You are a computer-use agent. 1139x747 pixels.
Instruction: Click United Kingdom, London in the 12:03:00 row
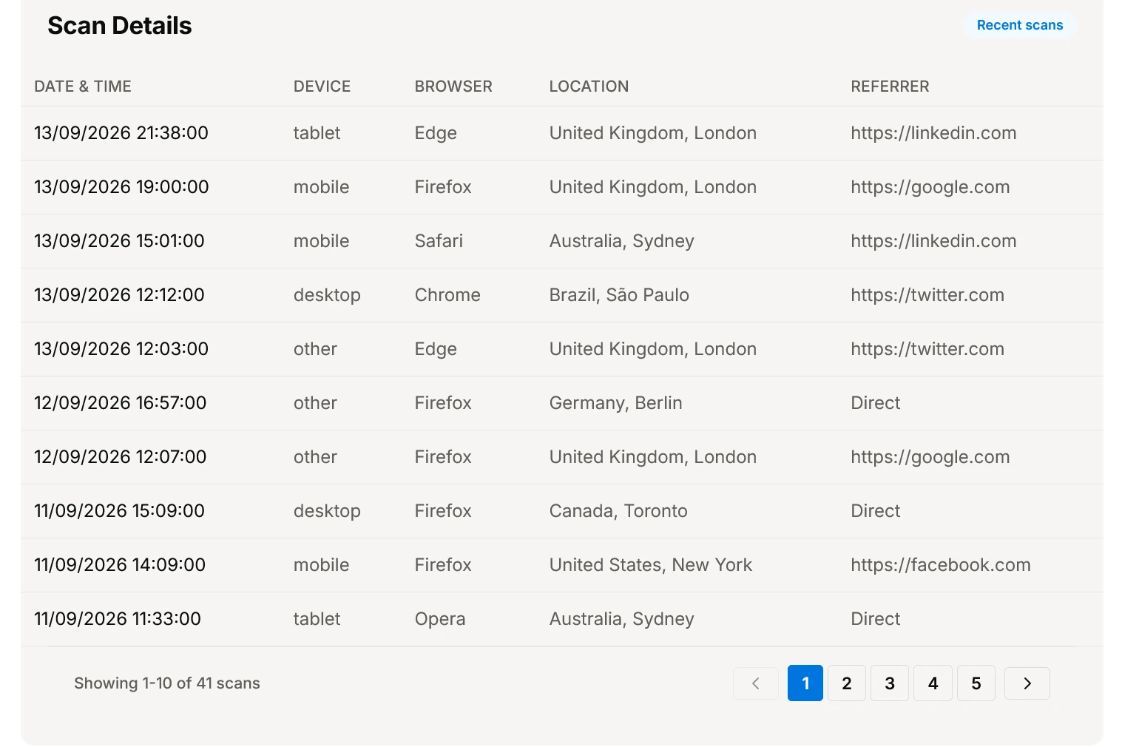[653, 349]
